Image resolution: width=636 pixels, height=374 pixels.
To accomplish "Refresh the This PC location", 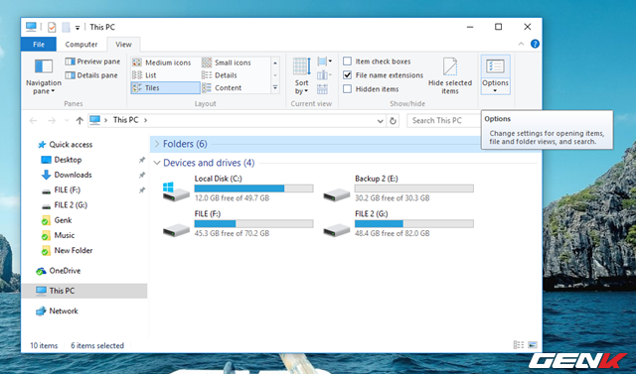I will (393, 121).
